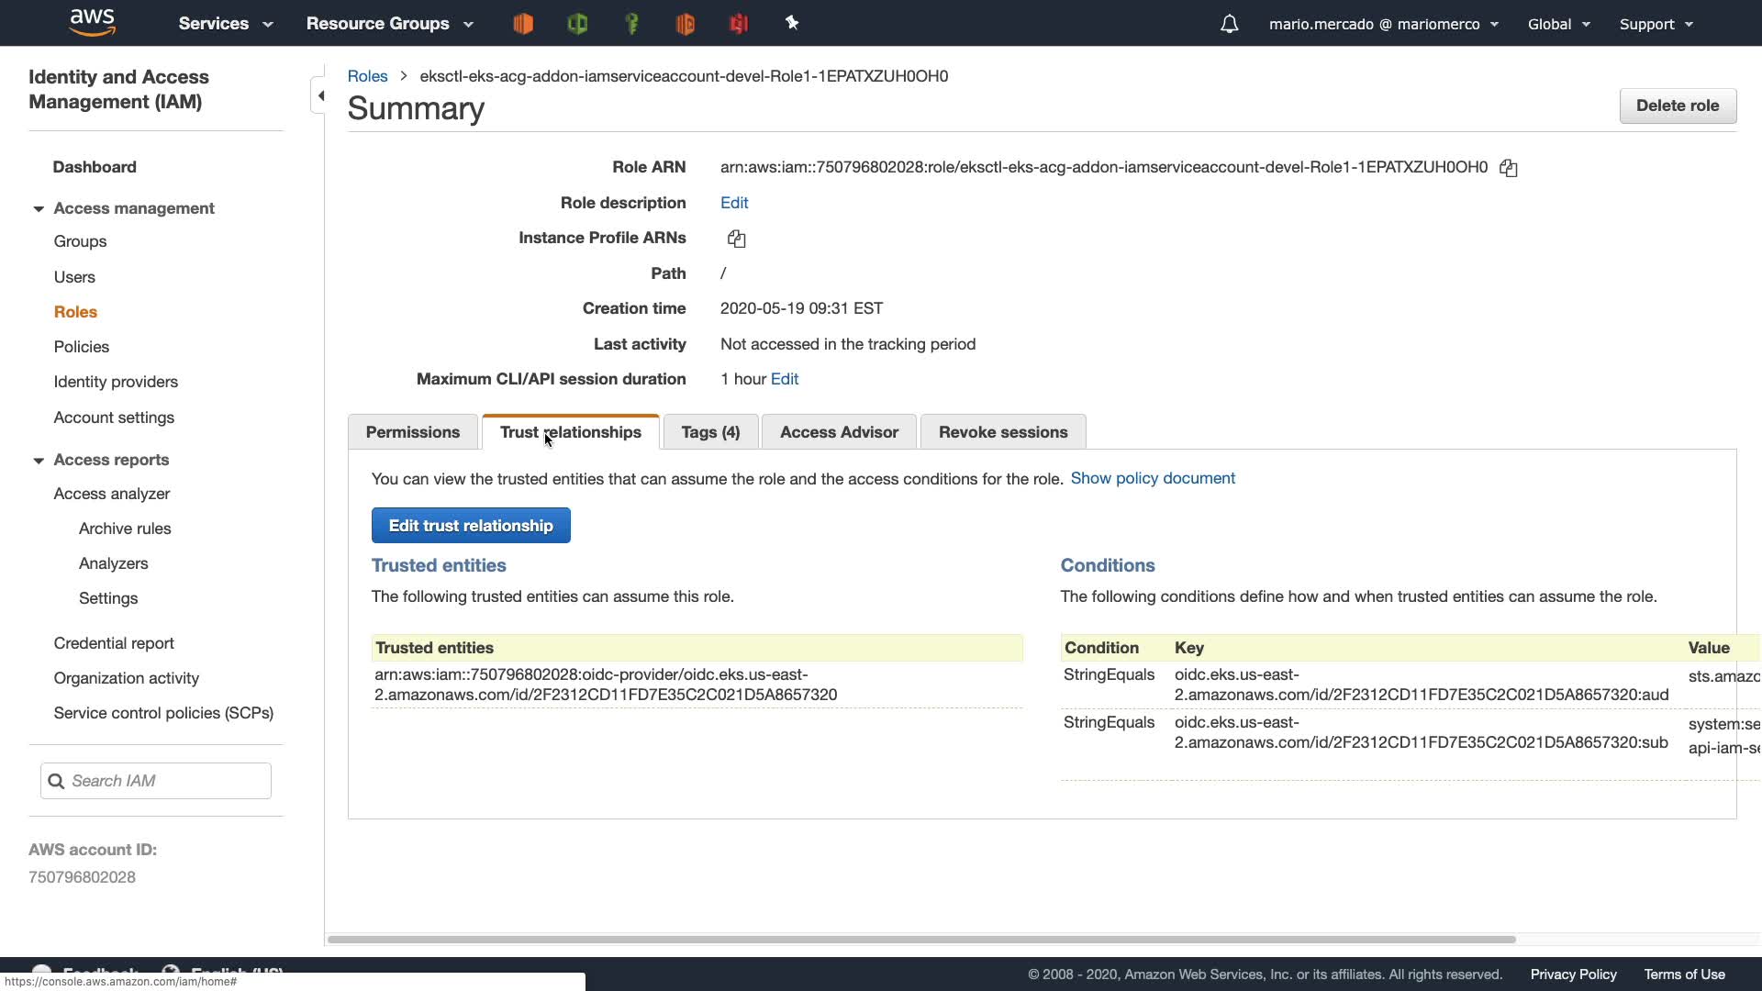Click the horizontal scrollbar at bottom

click(x=921, y=940)
